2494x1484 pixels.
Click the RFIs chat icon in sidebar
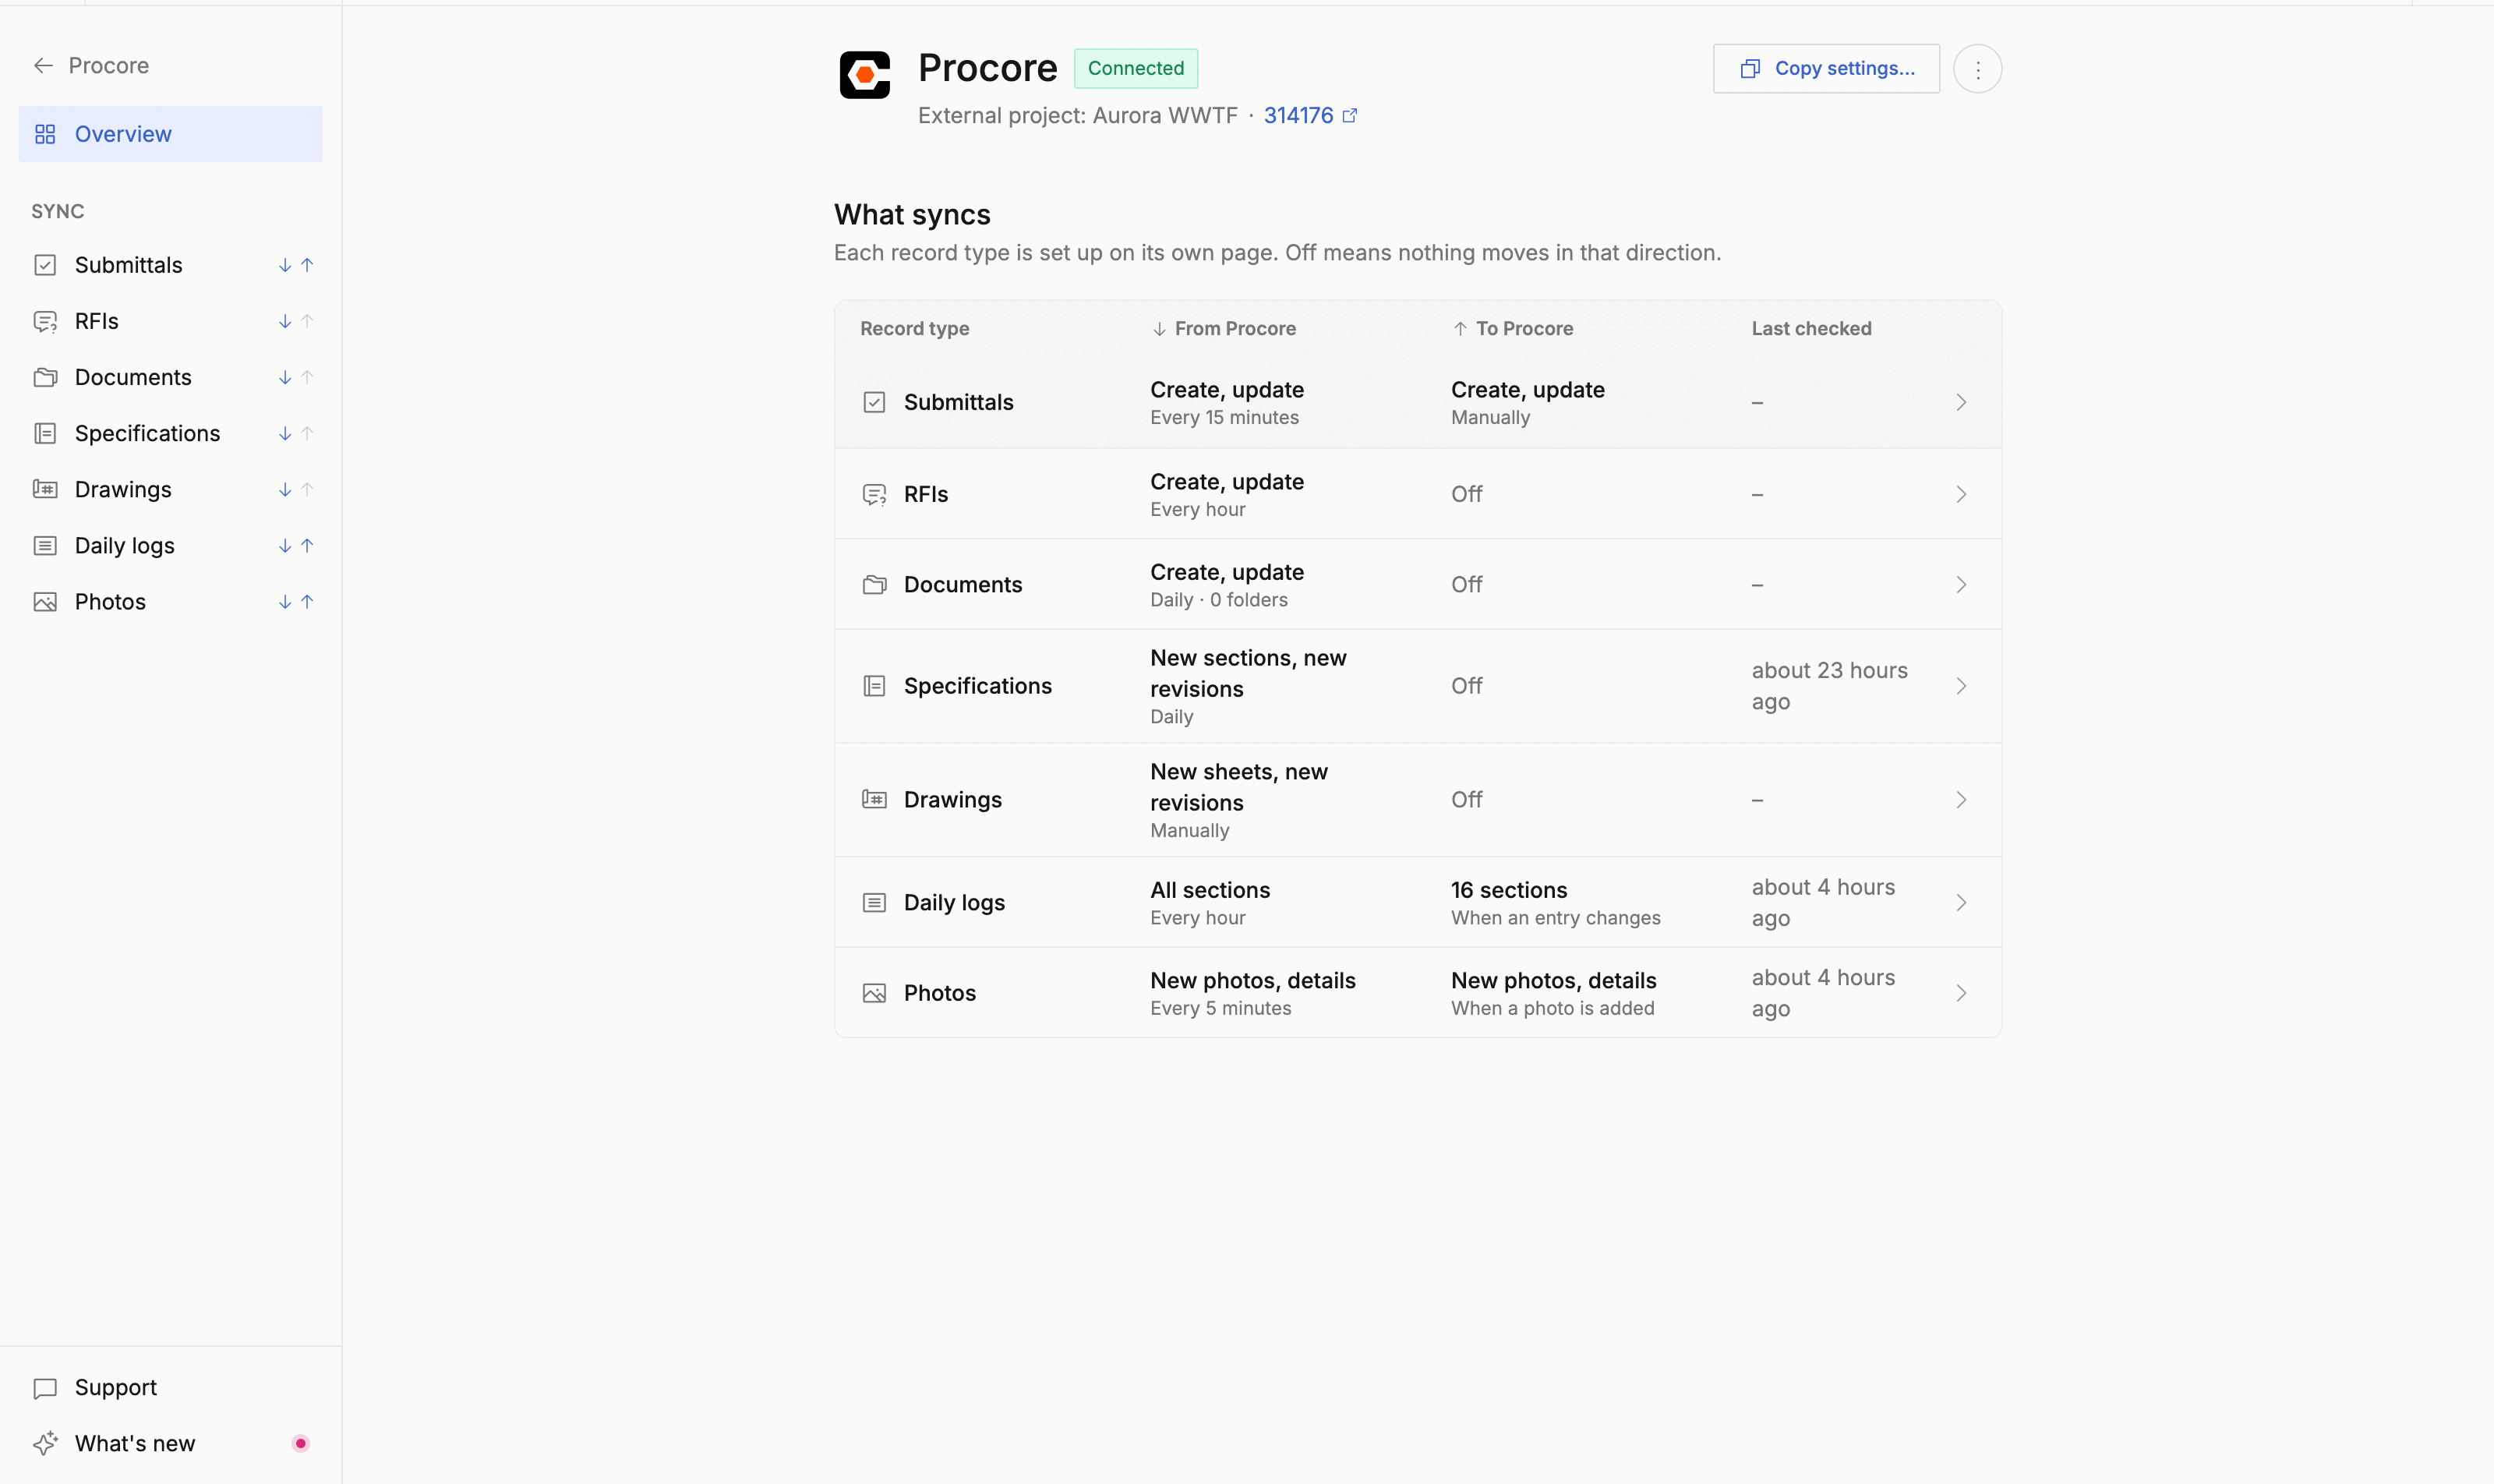(45, 321)
